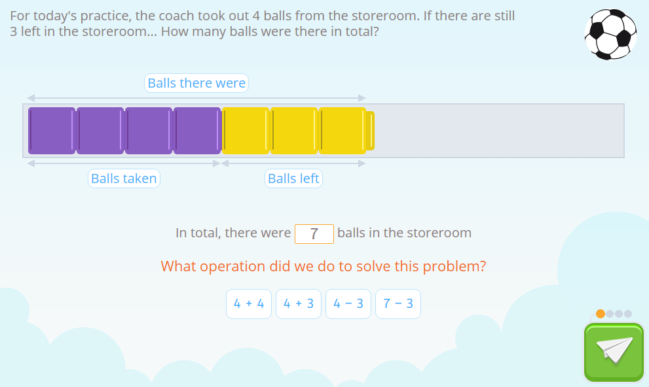Click the last purple block in the bar
649x387 pixels.
pyautogui.click(x=197, y=130)
